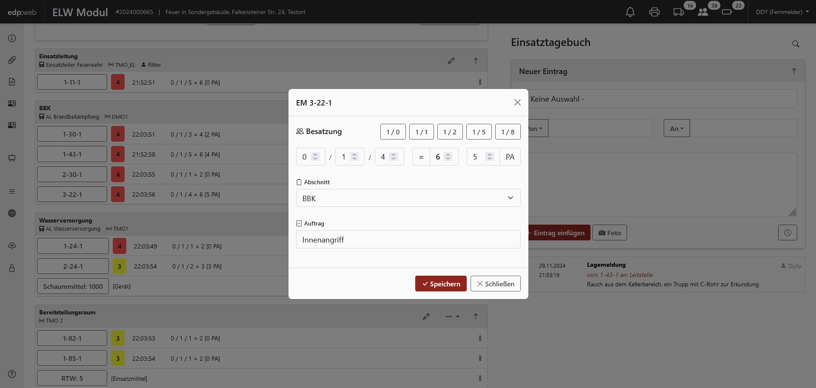Click the globe icon in left sidebar
This screenshot has height=388, width=816.
(12, 213)
